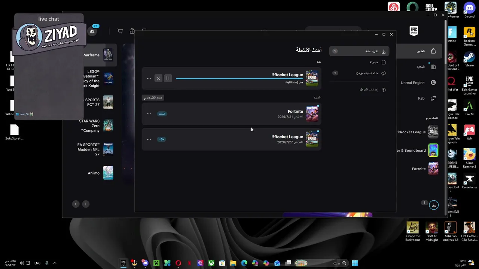Open more options for active Rocket League

pos(149,78)
